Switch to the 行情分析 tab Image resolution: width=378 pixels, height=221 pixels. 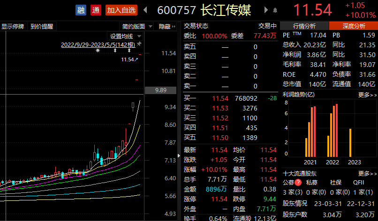304,26
